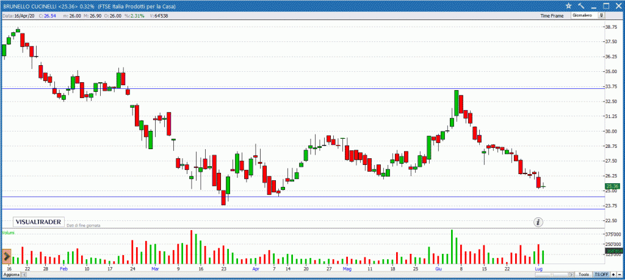The width and height of the screenshot is (625, 280).
Task: Click the 22.50 price axis label
Action: coord(612,220)
